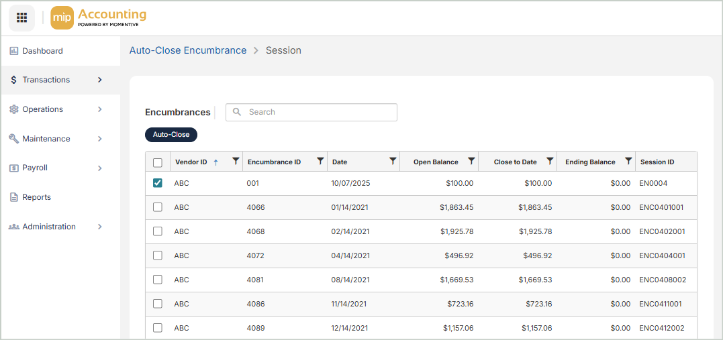Open filter for Open Balance column
The image size is (723, 340).
pos(471,161)
